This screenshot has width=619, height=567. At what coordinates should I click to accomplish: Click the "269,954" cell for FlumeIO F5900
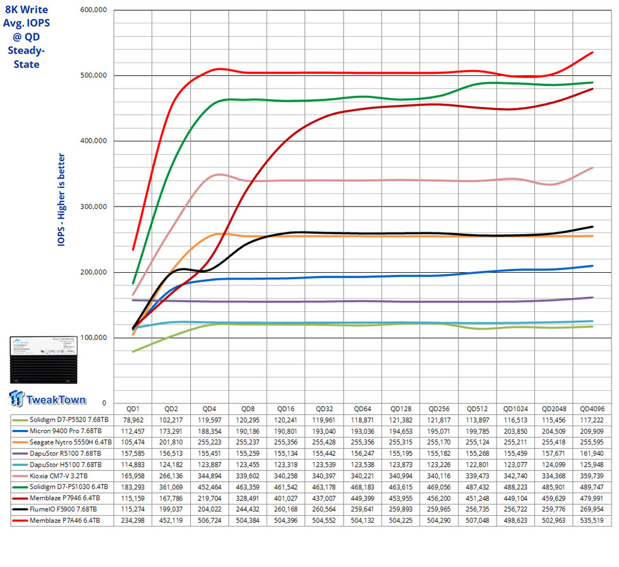[592, 510]
